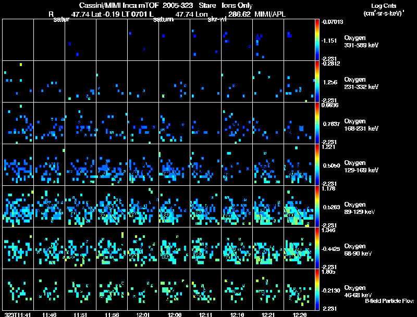Click the '11:51' time axis label
Viewport: 417px width, 317px height.
[80, 314]
